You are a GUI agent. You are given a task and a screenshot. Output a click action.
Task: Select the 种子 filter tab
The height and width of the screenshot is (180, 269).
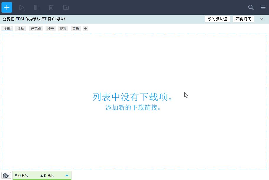[x=51, y=29]
